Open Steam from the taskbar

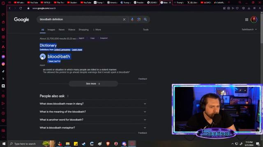tap(84, 144)
